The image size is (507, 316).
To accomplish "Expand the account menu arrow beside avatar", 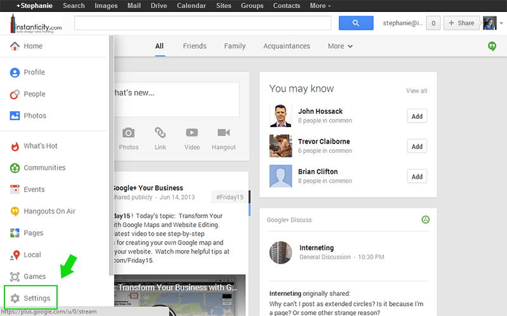I will [x=501, y=23].
